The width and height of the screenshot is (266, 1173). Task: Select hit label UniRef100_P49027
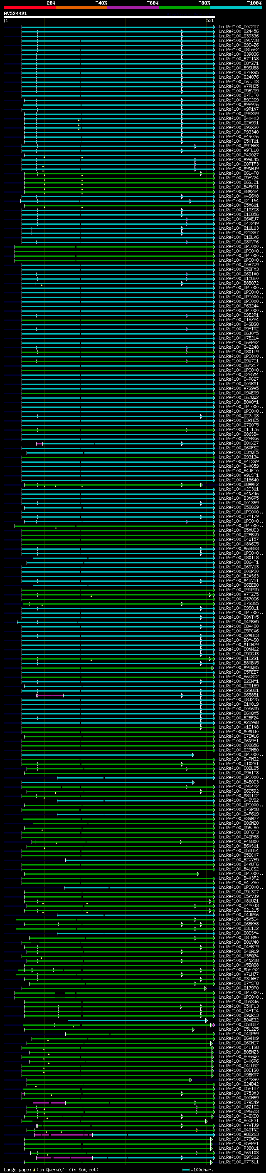[238, 155]
